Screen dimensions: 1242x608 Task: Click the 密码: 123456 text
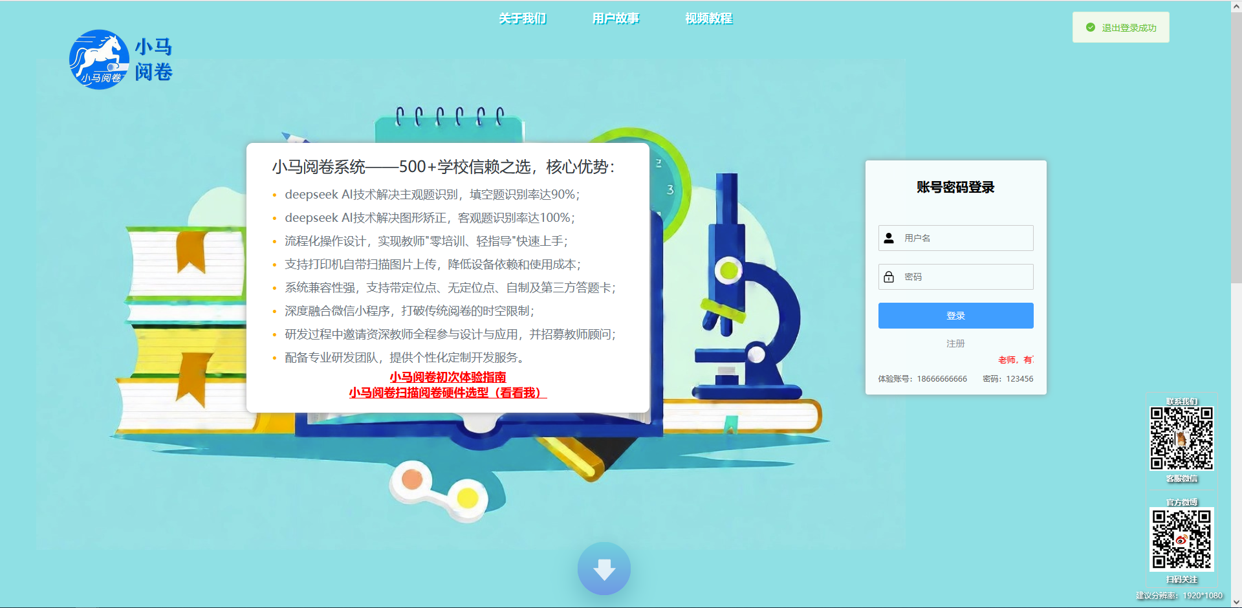tap(1008, 379)
